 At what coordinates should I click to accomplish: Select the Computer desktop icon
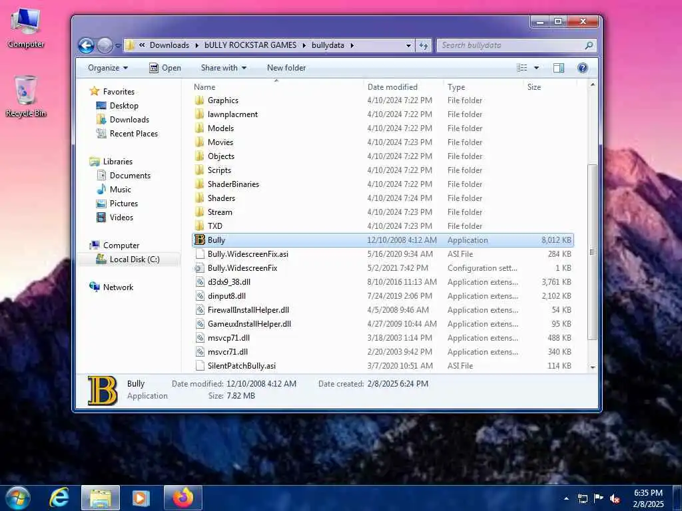26,28
